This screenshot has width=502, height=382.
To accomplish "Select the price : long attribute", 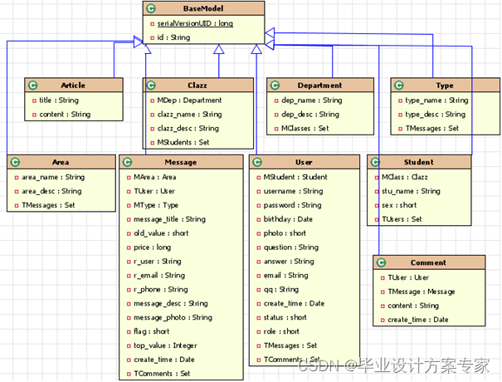I will (153, 247).
